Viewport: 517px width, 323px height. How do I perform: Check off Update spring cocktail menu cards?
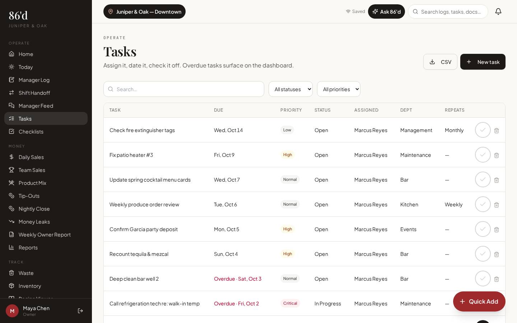(483, 179)
